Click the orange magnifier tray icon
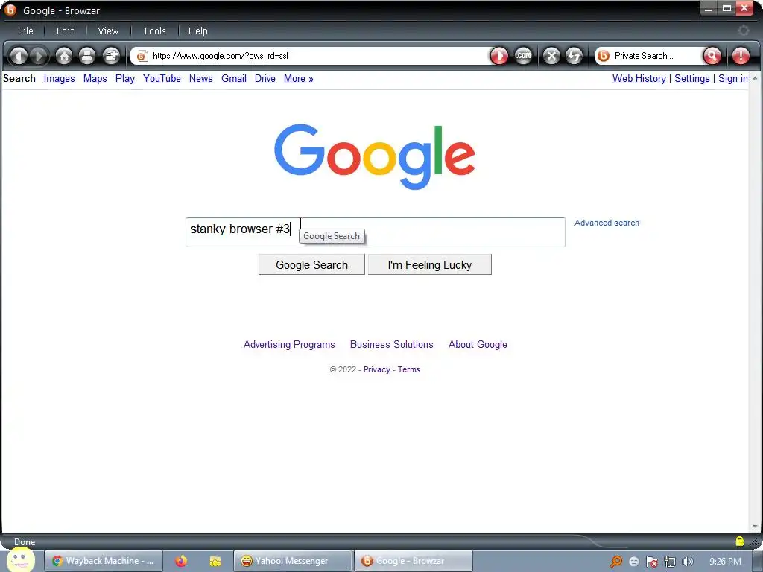The image size is (763, 572). pos(615,562)
